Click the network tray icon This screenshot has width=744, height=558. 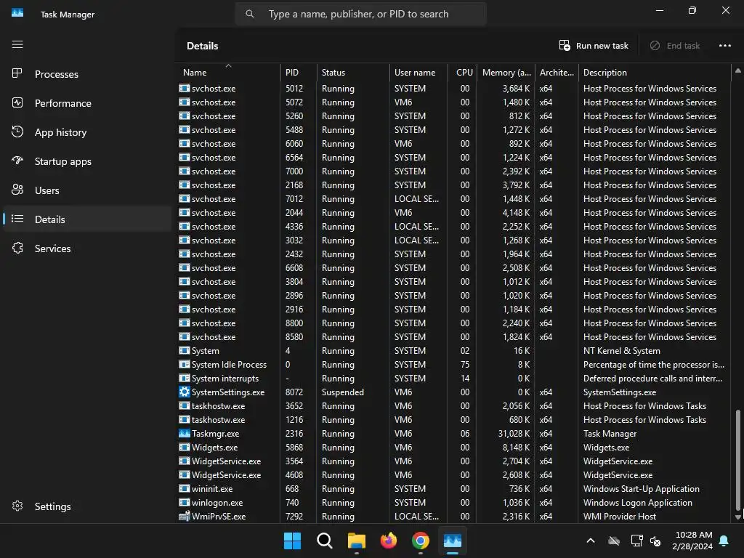pyautogui.click(x=636, y=541)
